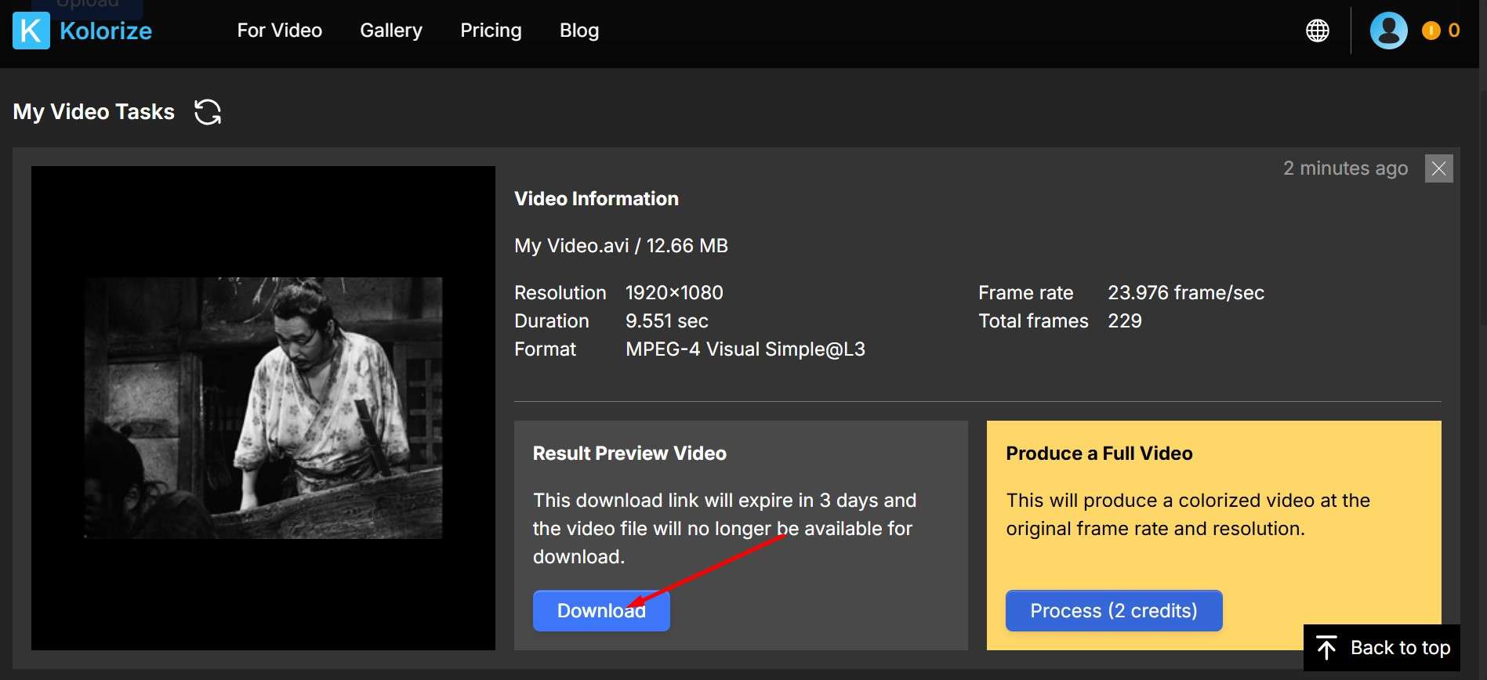Viewport: 1487px width, 680px height.
Task: Go to the Gallery page
Action: (x=391, y=31)
